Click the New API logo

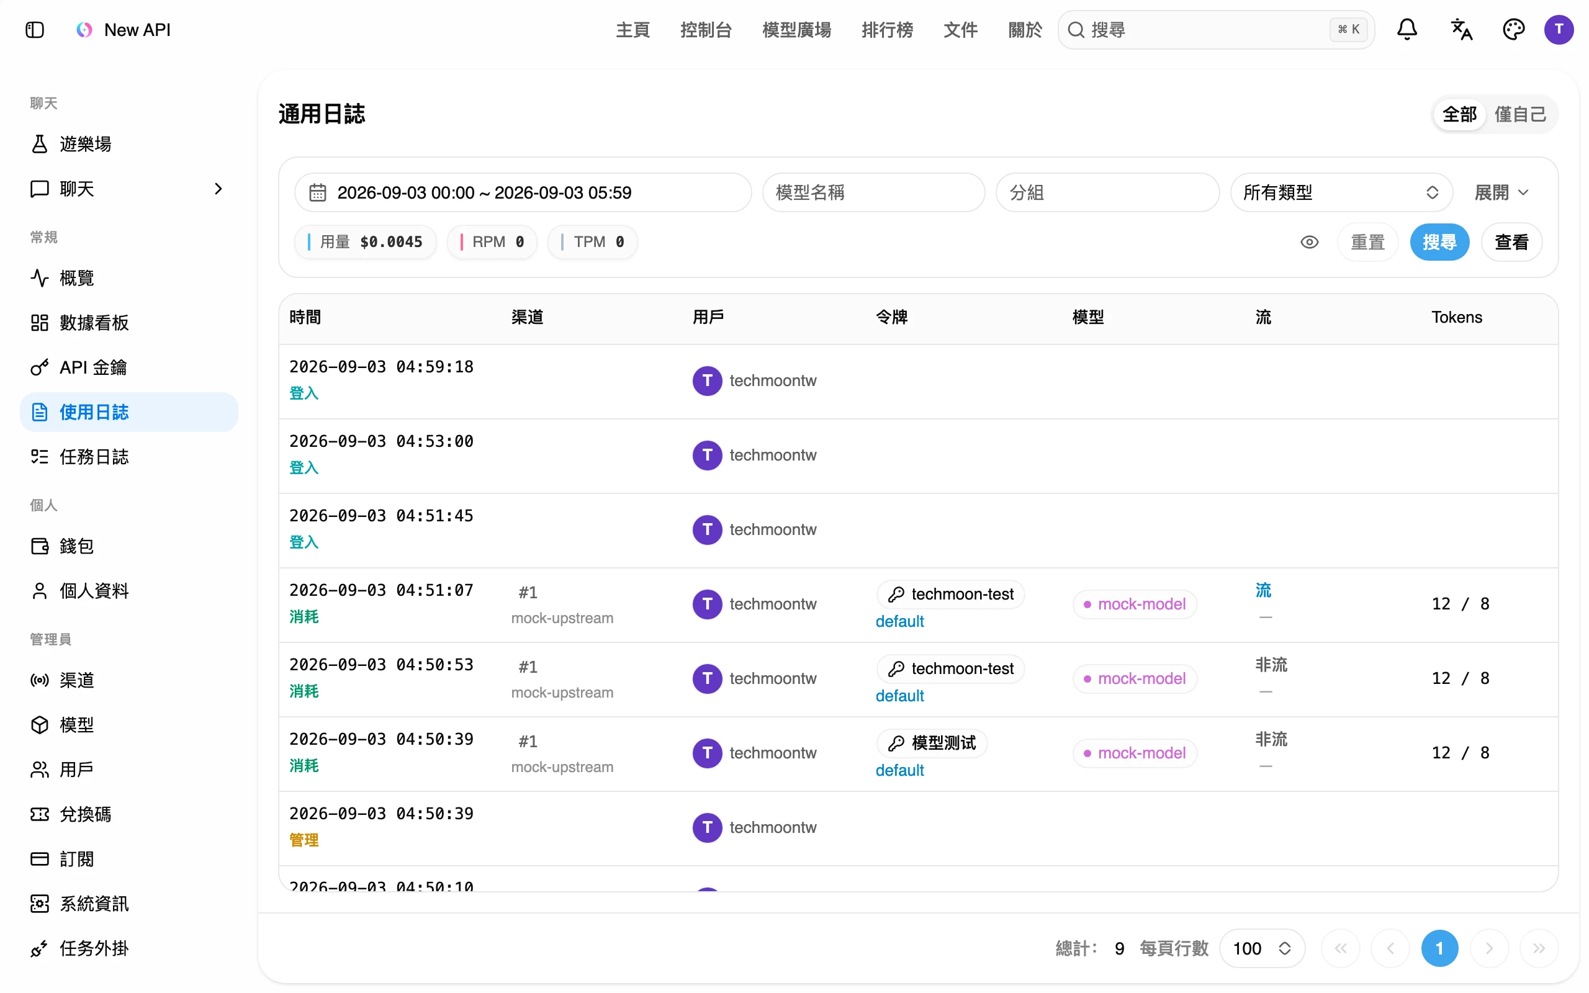point(84,30)
